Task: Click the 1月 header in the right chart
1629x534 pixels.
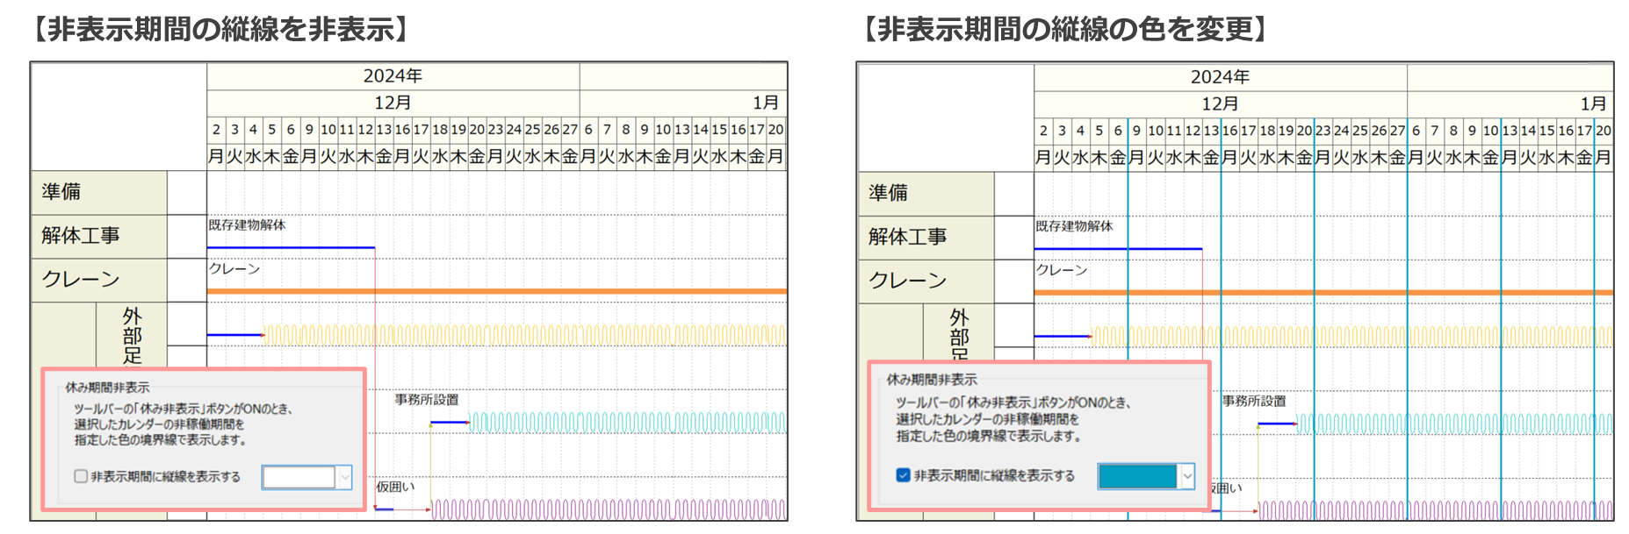Action: tap(1593, 103)
